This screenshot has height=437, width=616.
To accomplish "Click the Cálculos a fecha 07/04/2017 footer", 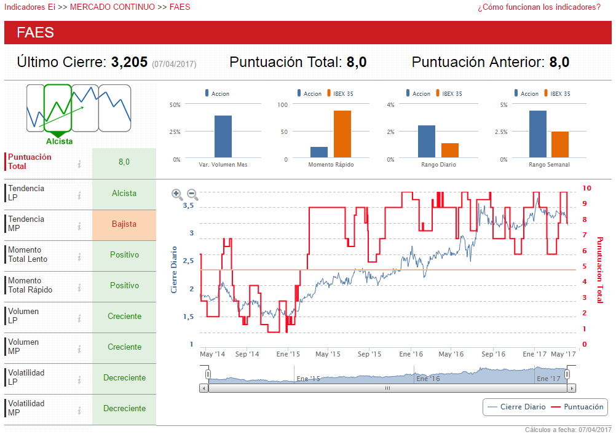I will (568, 430).
